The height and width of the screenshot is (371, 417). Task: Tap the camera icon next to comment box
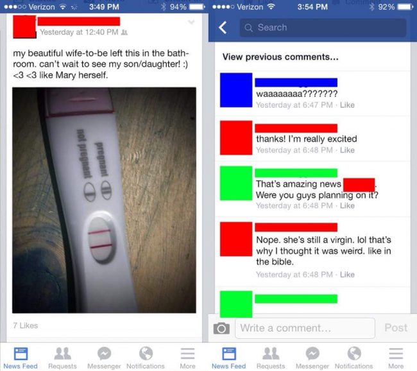click(221, 328)
